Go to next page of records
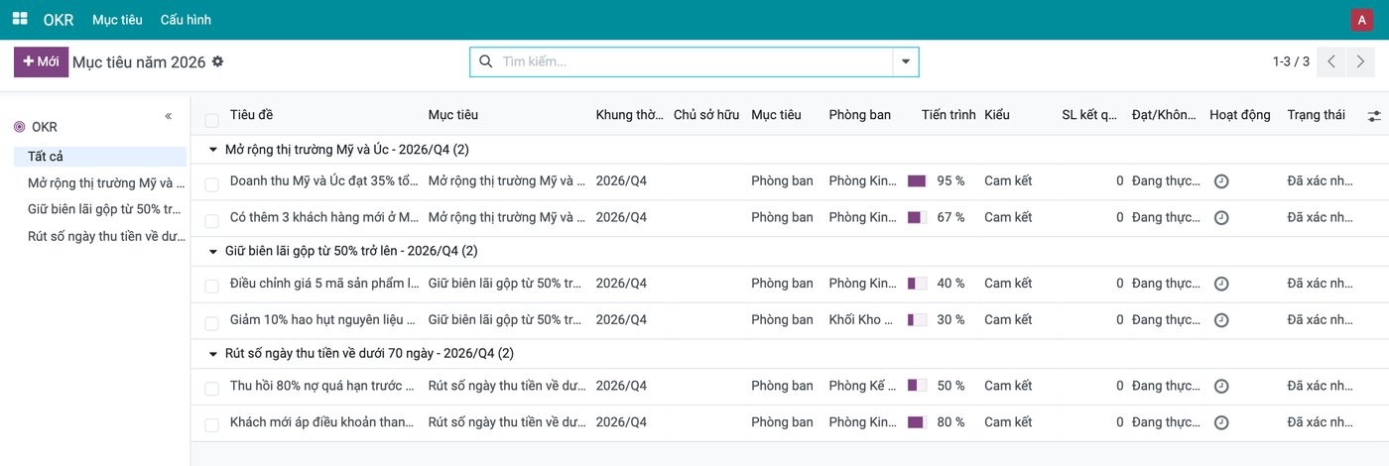The height and width of the screenshot is (466, 1389). tap(1360, 61)
